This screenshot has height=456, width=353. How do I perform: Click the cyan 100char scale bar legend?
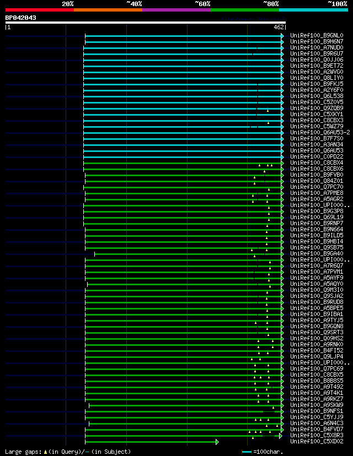[247, 452]
